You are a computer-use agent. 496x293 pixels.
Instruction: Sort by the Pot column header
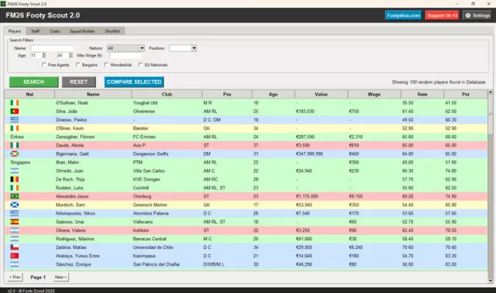(x=466, y=95)
